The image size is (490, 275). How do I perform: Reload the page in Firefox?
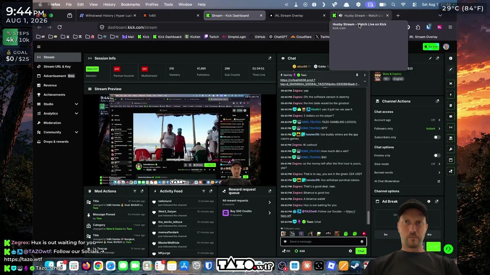[x=60, y=27]
